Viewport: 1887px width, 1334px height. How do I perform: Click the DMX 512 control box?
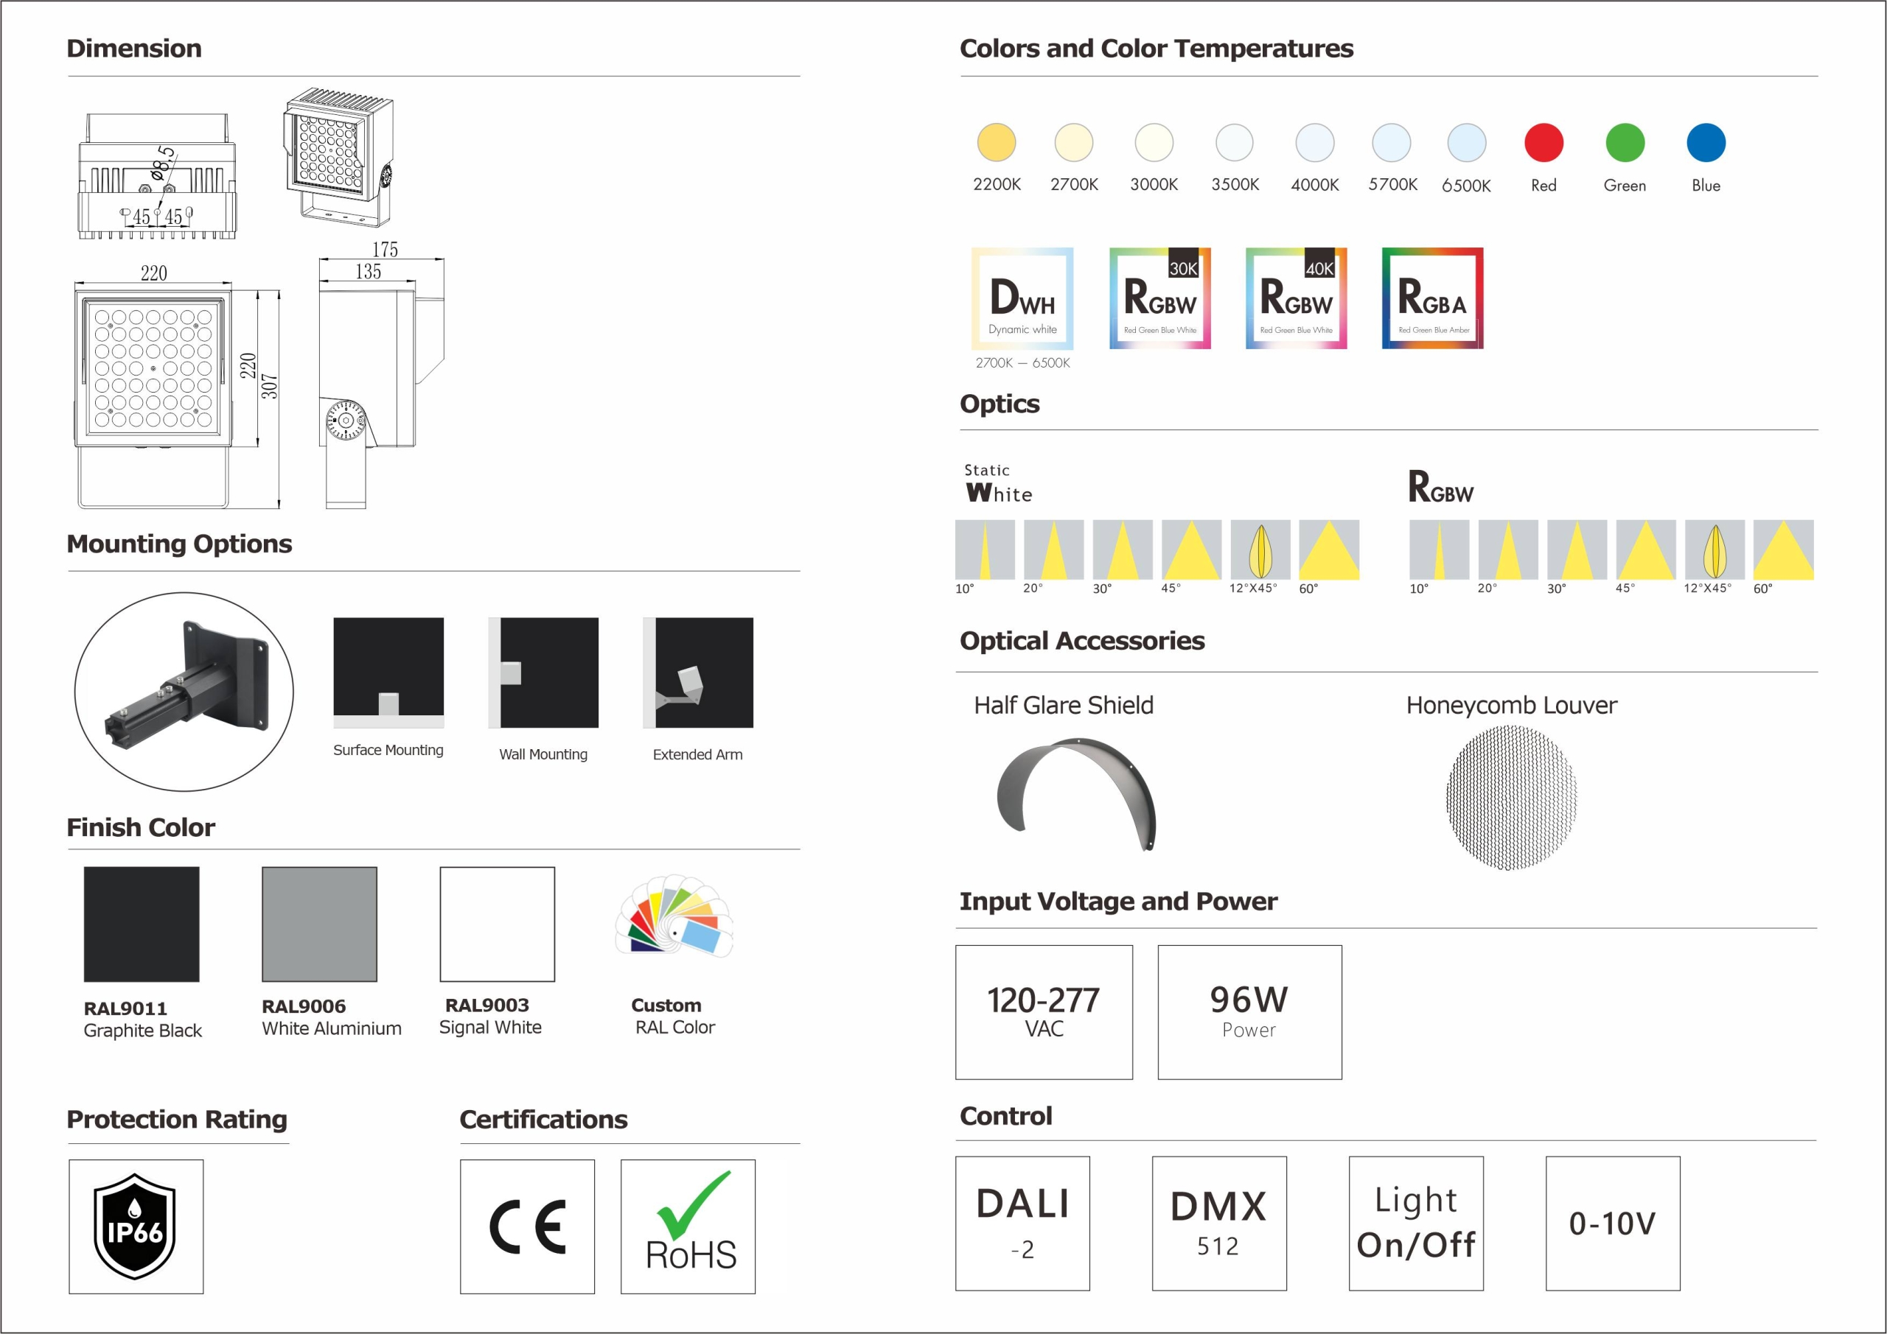[x=1219, y=1223]
